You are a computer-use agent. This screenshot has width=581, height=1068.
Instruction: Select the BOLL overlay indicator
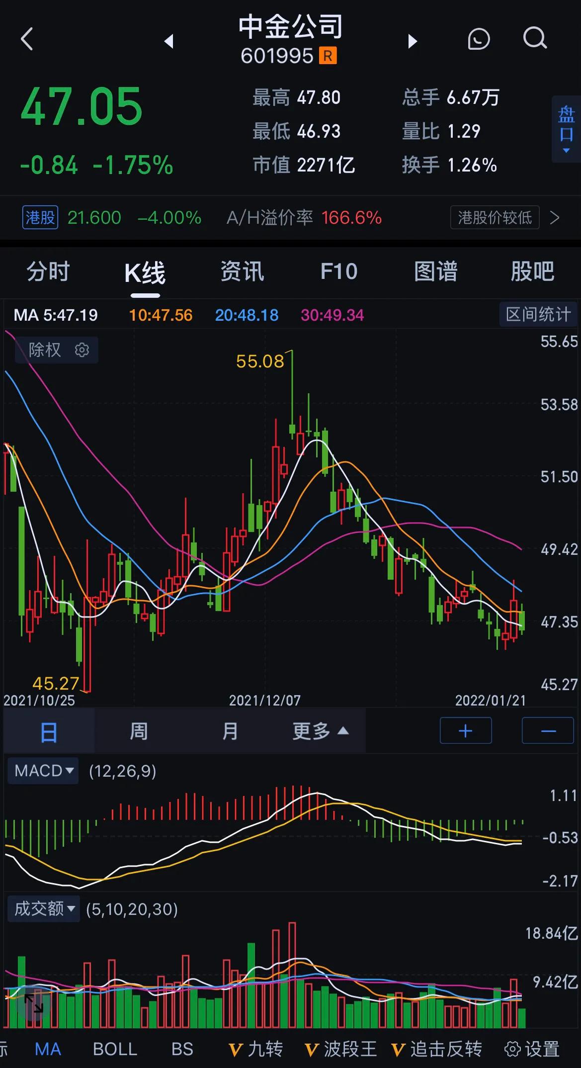pyautogui.click(x=115, y=1049)
